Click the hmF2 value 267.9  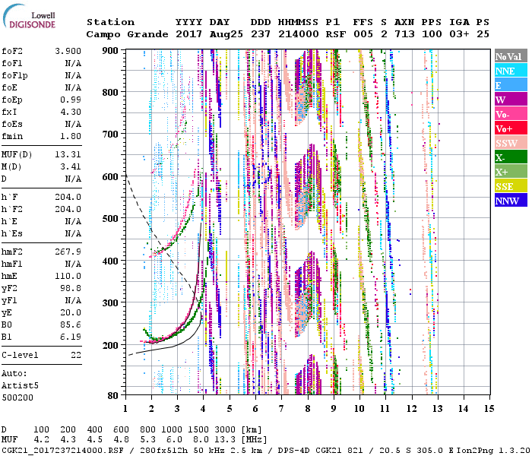point(69,252)
